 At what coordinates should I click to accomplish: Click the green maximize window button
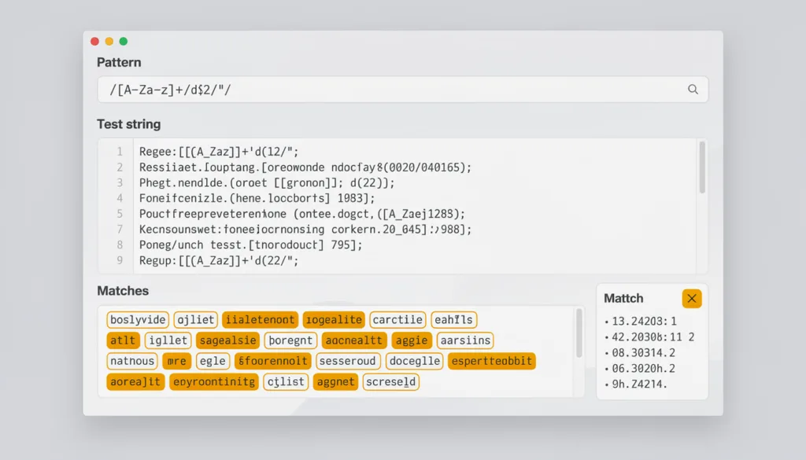coord(124,41)
